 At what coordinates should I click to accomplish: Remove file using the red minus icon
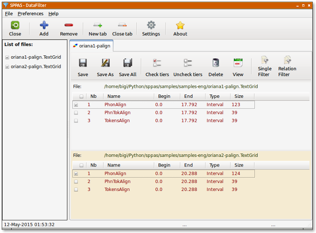(x=69, y=25)
